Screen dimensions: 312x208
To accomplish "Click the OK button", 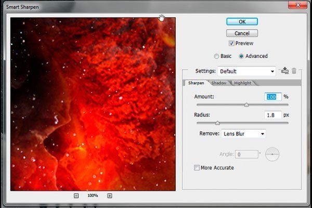I will [x=242, y=21].
